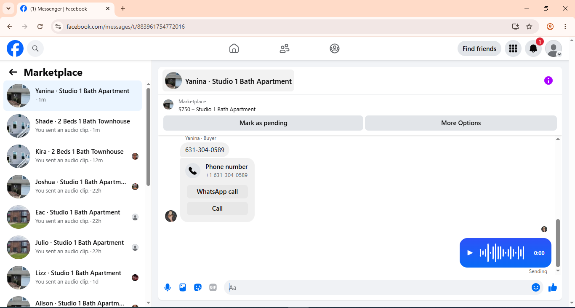
Task: Open the Chrome three-dot menu
Action: pyautogui.click(x=565, y=27)
